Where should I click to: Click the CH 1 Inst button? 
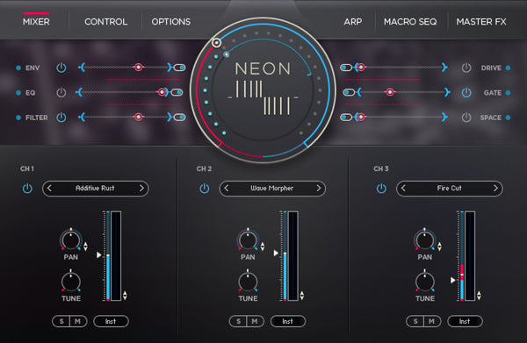(x=111, y=321)
